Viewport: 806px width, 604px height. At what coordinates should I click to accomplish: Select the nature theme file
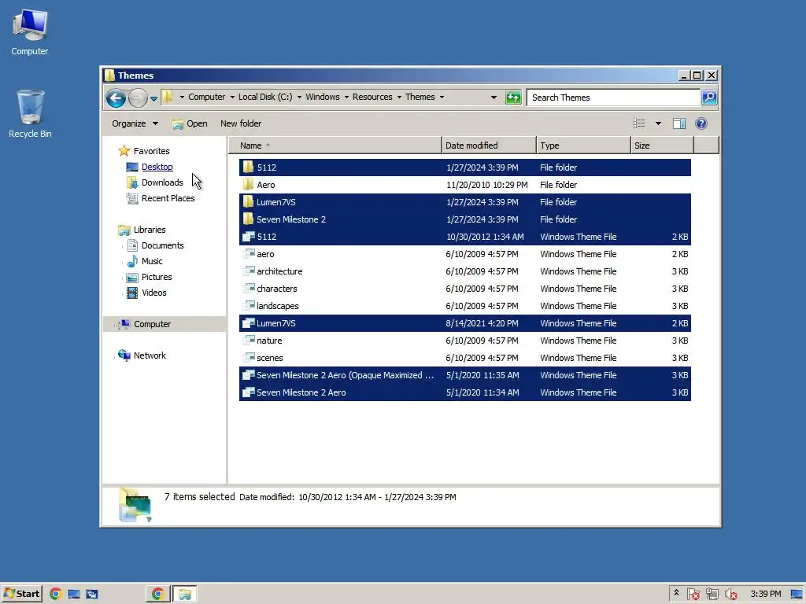(x=464, y=341)
